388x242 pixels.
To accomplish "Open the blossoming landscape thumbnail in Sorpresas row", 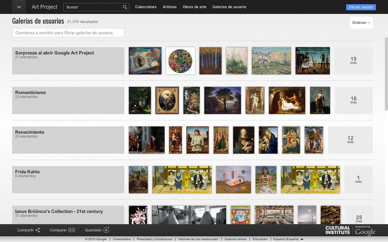I will 271,61.
